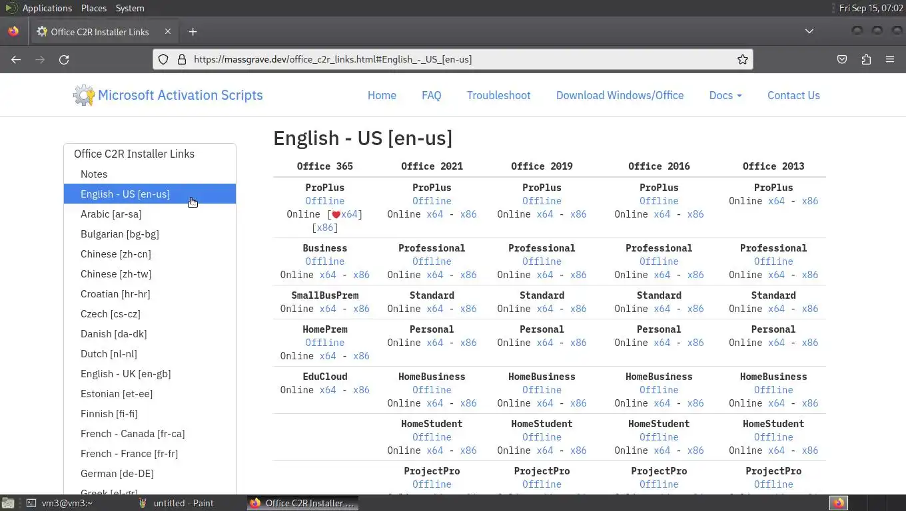This screenshot has width=906, height=511.
Task: Click the show desktop icon in taskbar
Action: (x=7, y=503)
